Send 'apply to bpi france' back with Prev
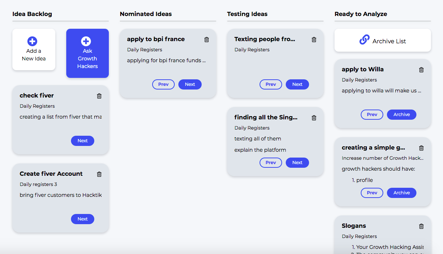The image size is (443, 254). point(163,84)
